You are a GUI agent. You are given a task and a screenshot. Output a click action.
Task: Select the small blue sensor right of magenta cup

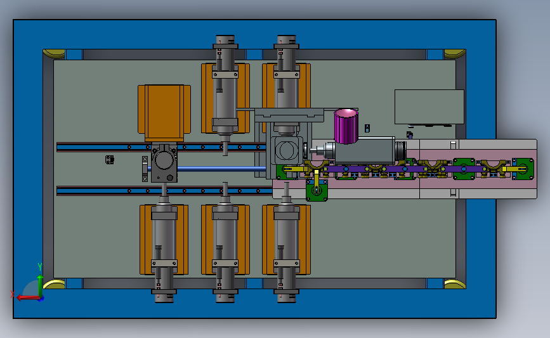[367, 128]
